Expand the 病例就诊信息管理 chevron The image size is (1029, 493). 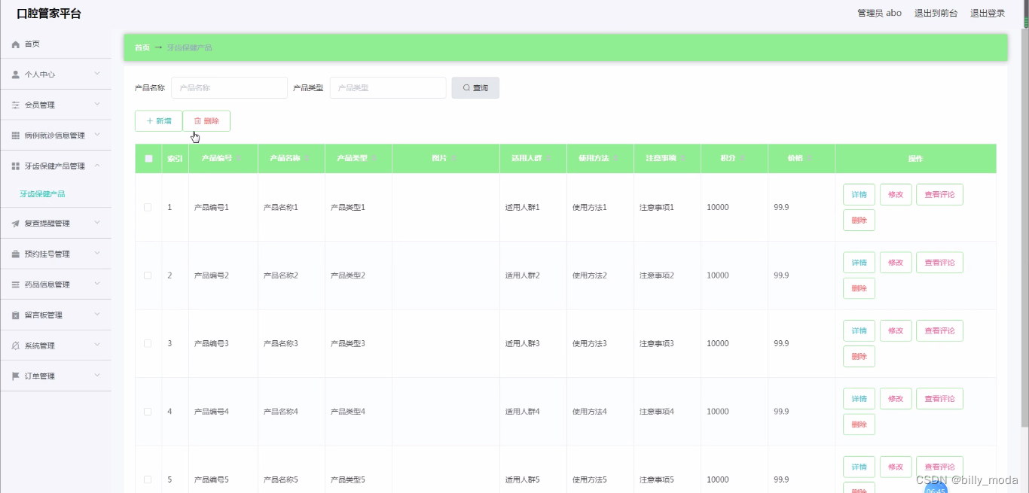point(97,135)
